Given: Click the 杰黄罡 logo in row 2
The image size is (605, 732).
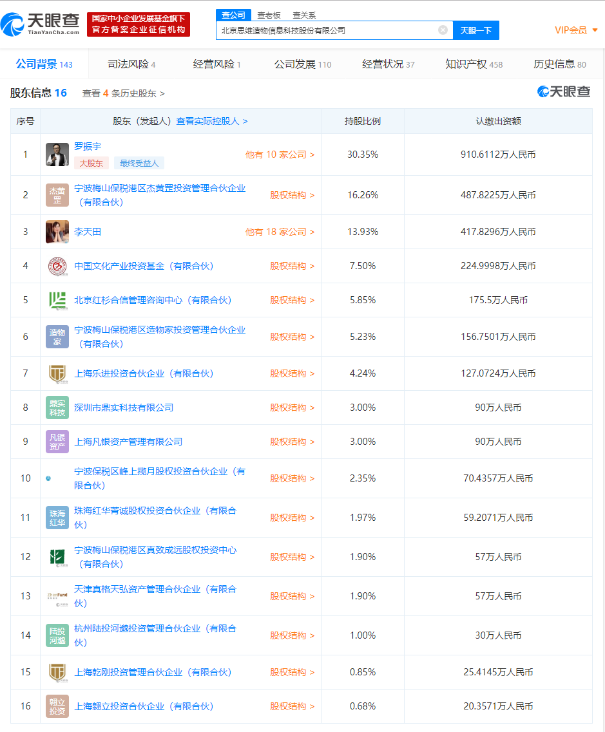Looking at the screenshot, I should point(57,194).
